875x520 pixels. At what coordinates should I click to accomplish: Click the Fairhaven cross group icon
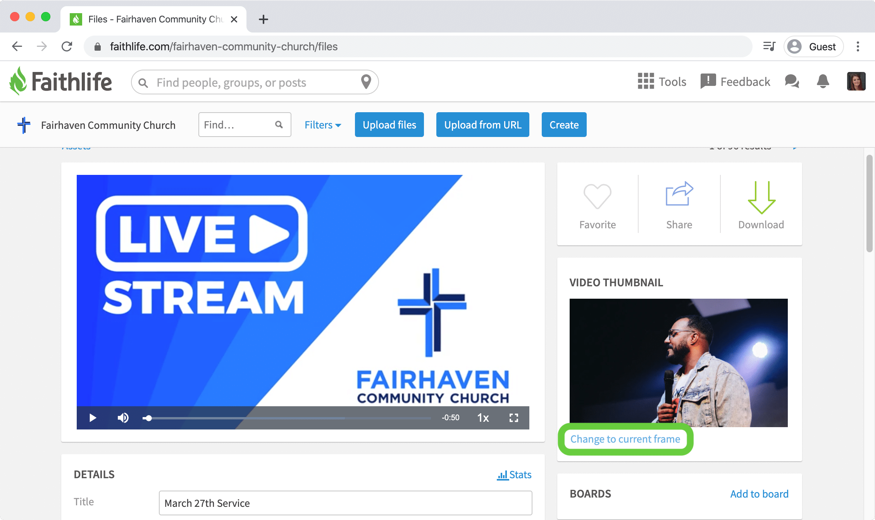[x=24, y=125]
